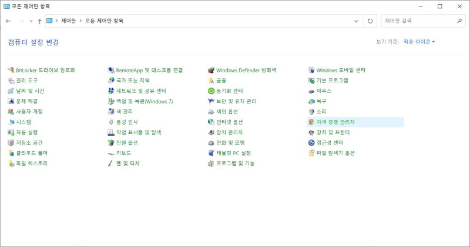The height and width of the screenshot is (247, 470).
Task: Click the 모든 제어판 항목 breadcrumb
Action: point(104,21)
